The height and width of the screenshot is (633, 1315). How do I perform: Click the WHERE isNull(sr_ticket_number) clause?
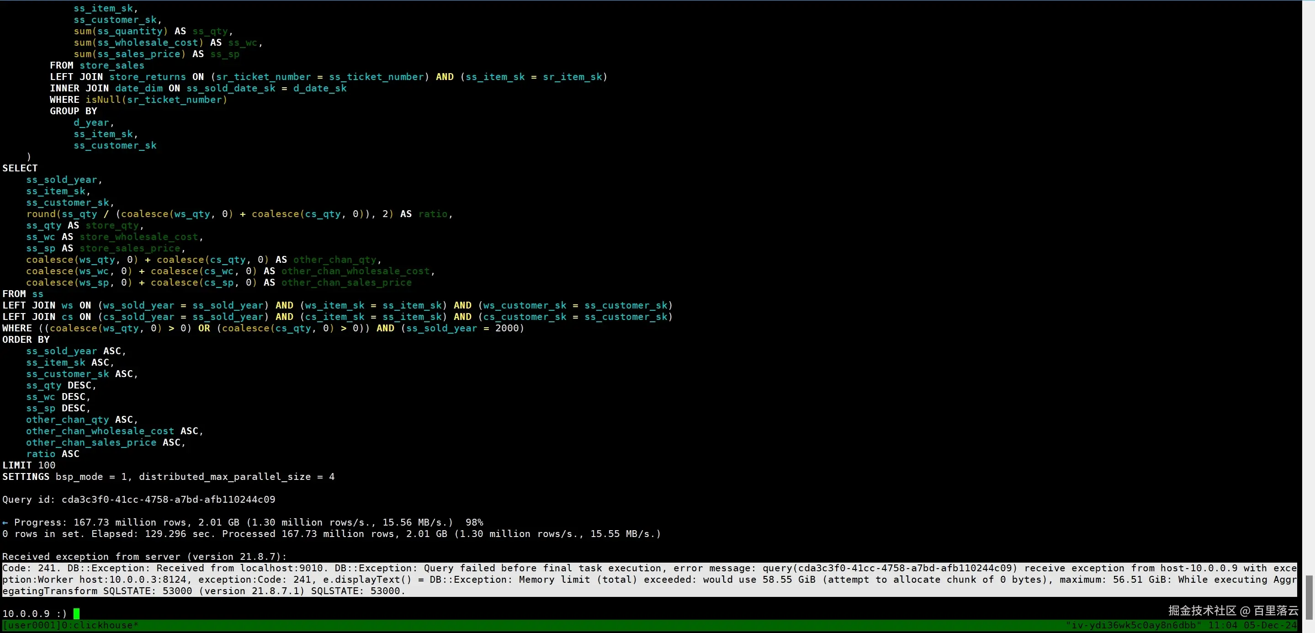[x=138, y=100]
